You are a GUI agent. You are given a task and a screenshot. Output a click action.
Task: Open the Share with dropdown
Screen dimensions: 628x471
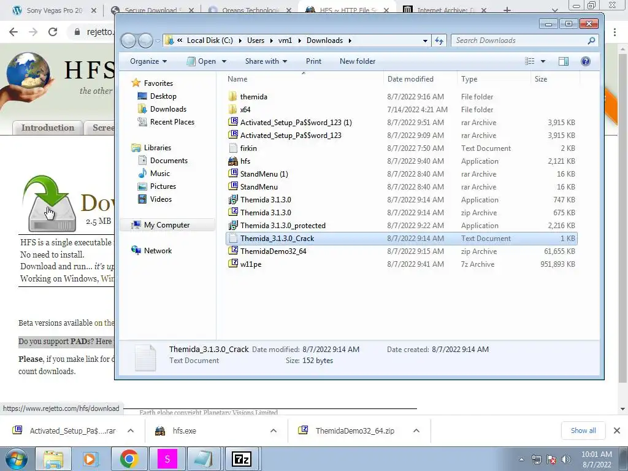coord(266,61)
